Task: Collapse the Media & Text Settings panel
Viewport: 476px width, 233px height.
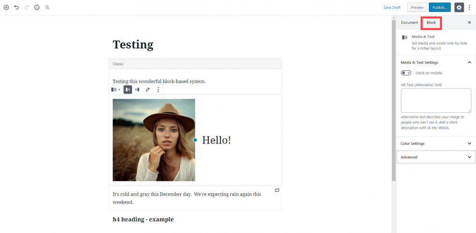Action: 469,62
